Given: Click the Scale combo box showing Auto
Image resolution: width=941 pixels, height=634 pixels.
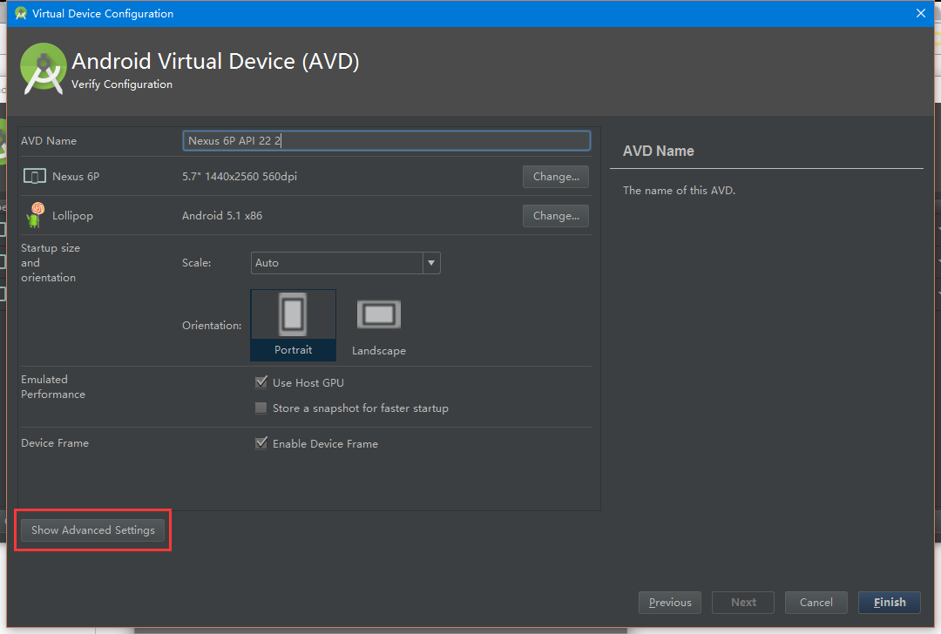Looking at the screenshot, I should pyautogui.click(x=336, y=263).
